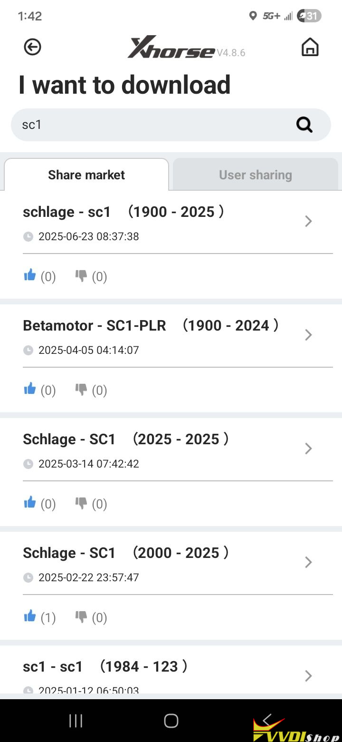Like the schlage sc1 1900-2025 entry
342x742 pixels.
pos(30,275)
